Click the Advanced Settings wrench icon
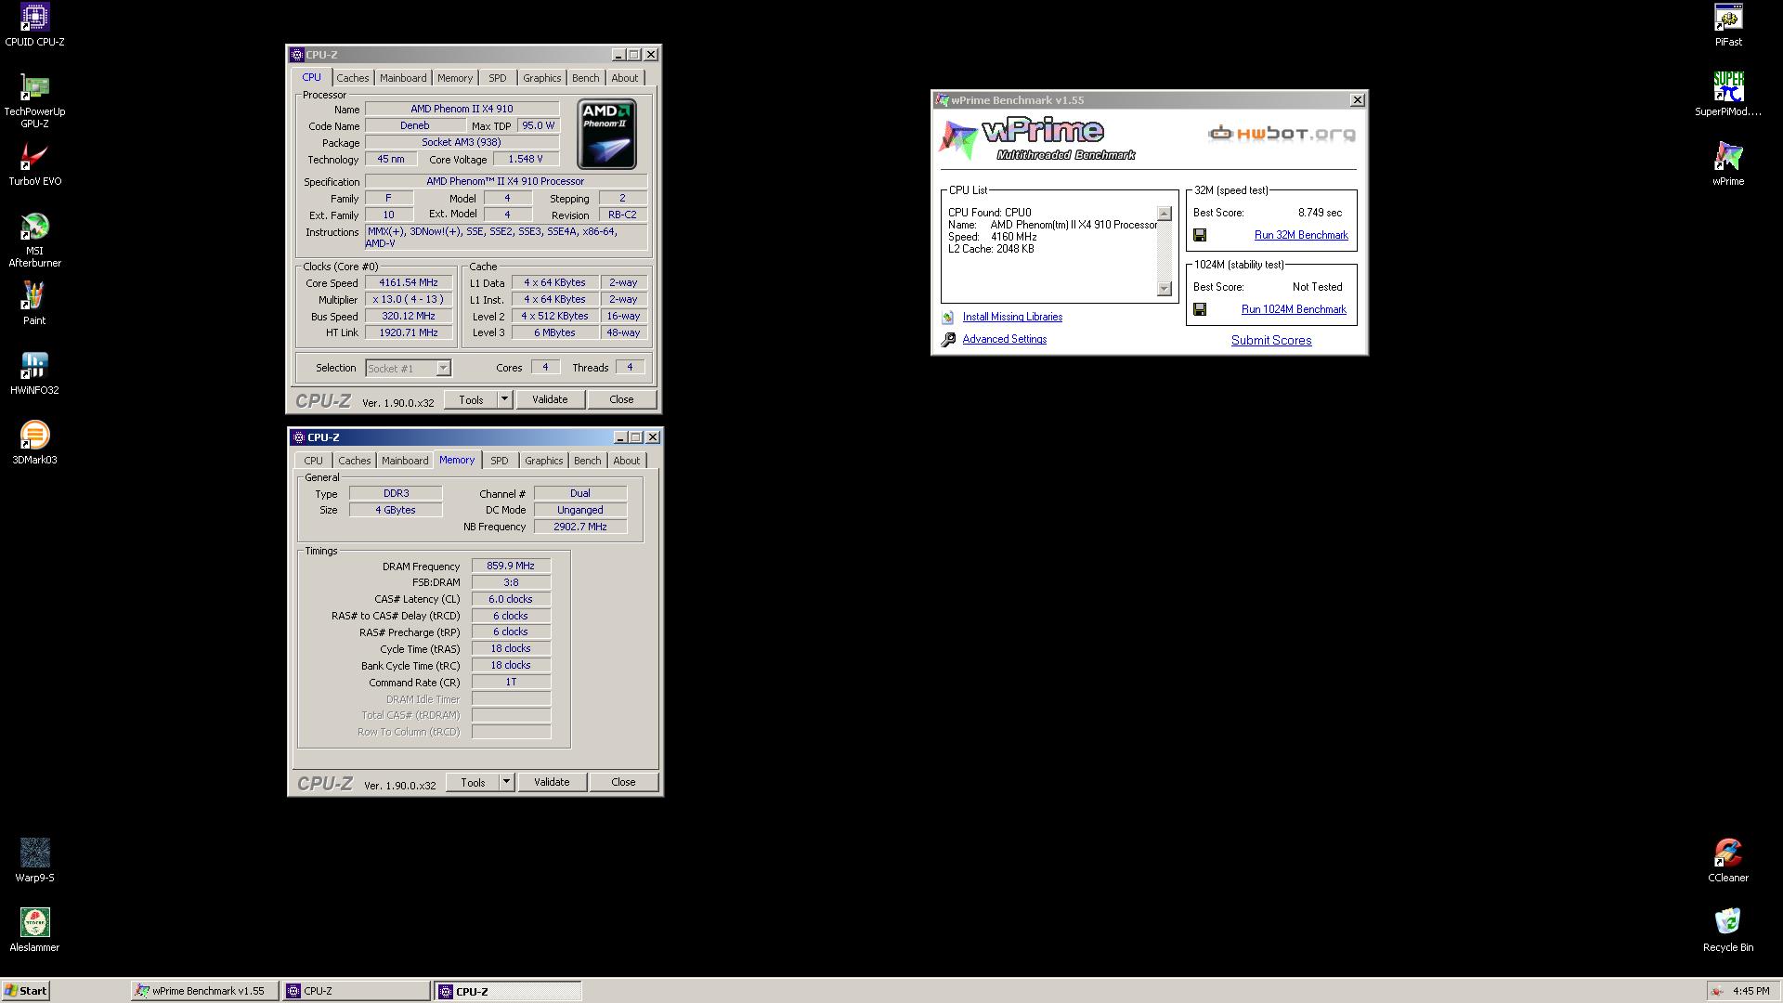The height and width of the screenshot is (1003, 1783). (948, 340)
